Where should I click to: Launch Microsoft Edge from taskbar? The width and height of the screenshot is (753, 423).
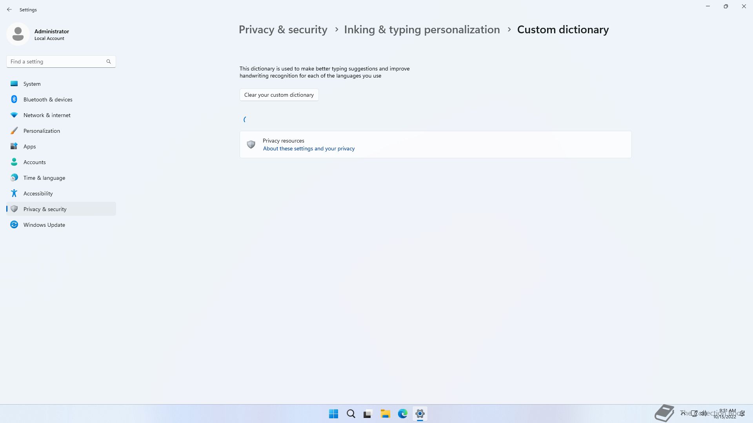(x=402, y=414)
